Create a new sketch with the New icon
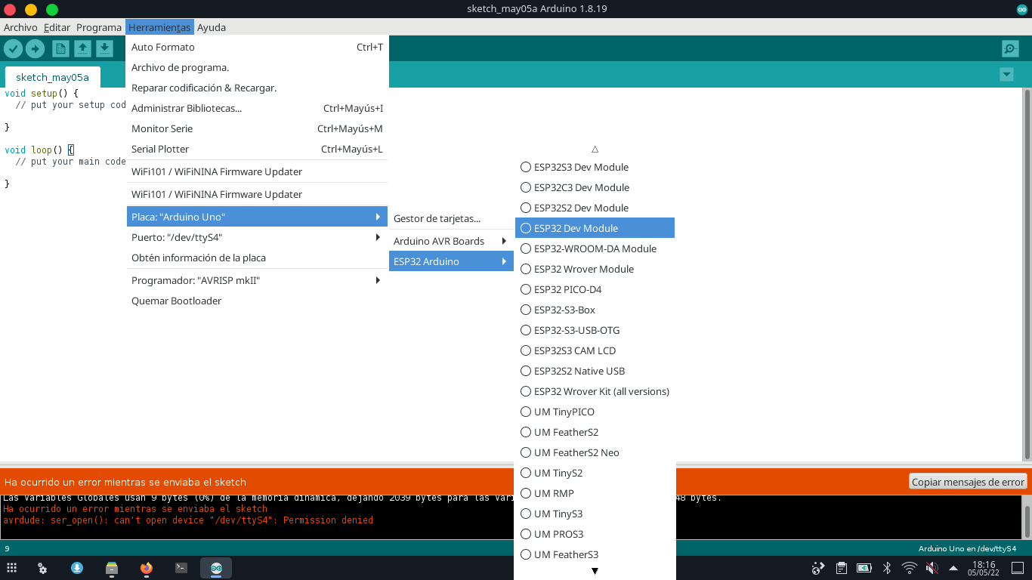The width and height of the screenshot is (1032, 580). pos(60,48)
